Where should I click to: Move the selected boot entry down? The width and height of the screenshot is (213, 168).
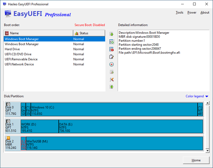click(x=112, y=87)
